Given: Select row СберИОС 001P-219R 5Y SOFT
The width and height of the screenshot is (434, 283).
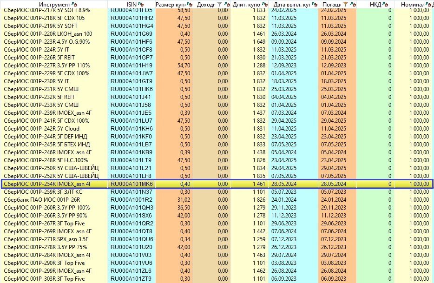Looking at the screenshot, I should (217, 26).
